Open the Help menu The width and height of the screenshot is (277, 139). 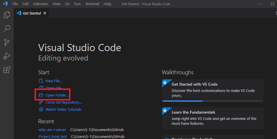(108, 4)
